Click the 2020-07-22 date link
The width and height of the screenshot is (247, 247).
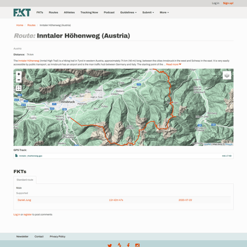tap(185, 200)
